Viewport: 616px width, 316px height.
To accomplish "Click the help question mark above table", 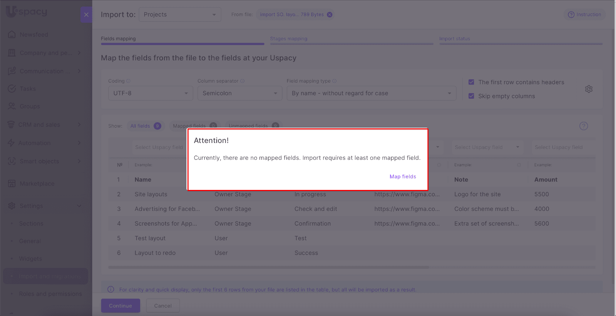I will click(584, 126).
